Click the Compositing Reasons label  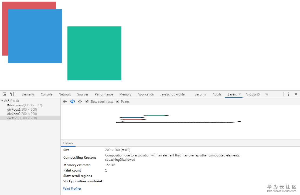[x=80, y=158]
